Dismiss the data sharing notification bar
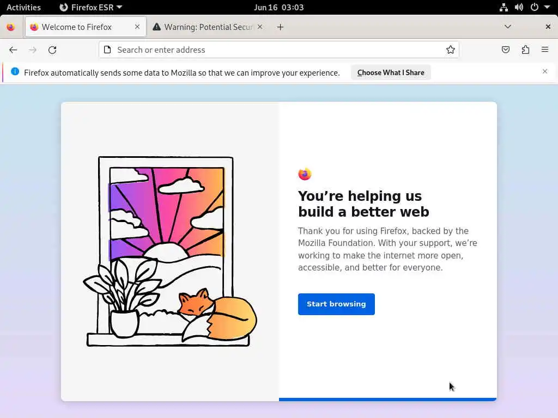Screen dimensions: 558x418 coord(545,71)
